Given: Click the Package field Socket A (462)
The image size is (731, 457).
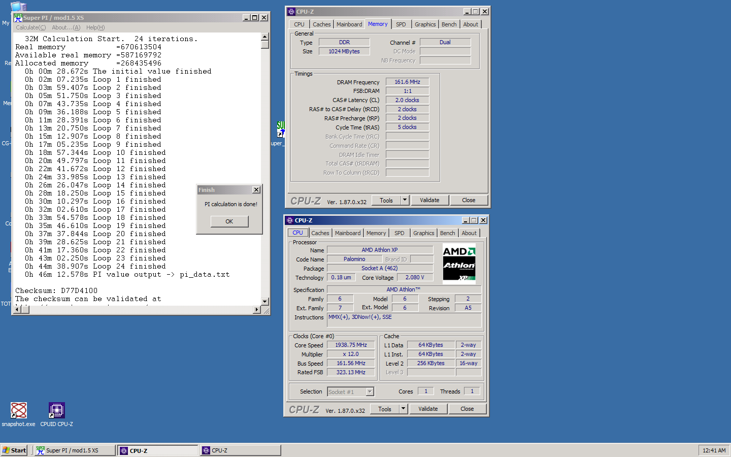Looking at the screenshot, I should [380, 268].
